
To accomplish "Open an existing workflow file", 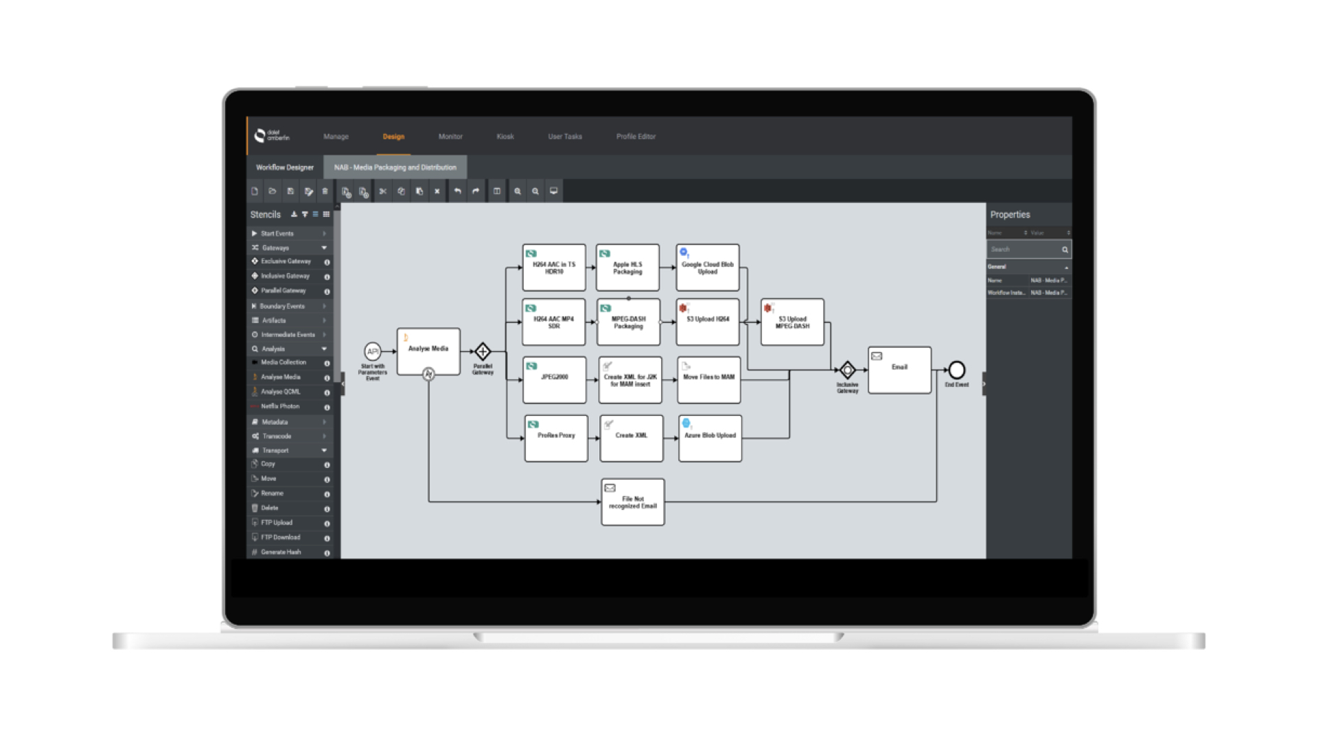I will coord(273,191).
